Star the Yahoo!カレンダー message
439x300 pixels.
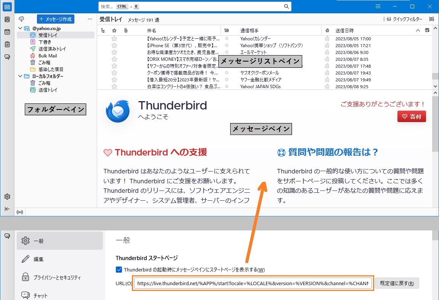pyautogui.click(x=114, y=39)
